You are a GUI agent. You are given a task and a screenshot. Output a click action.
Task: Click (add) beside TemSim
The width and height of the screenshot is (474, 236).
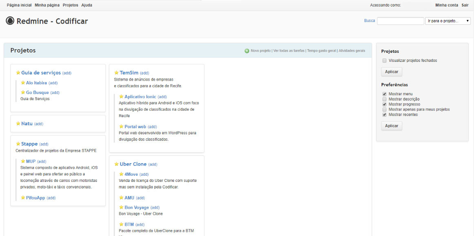145,73
